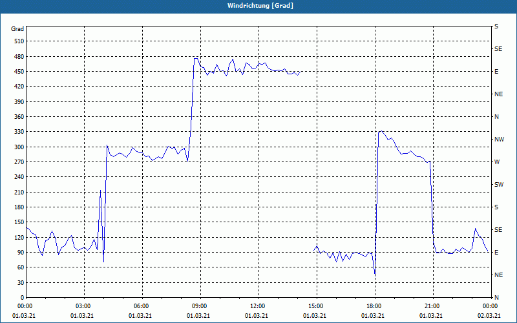Select the 01.03.21 date below 18:00
Screen dimensions: 517x323
(373, 316)
